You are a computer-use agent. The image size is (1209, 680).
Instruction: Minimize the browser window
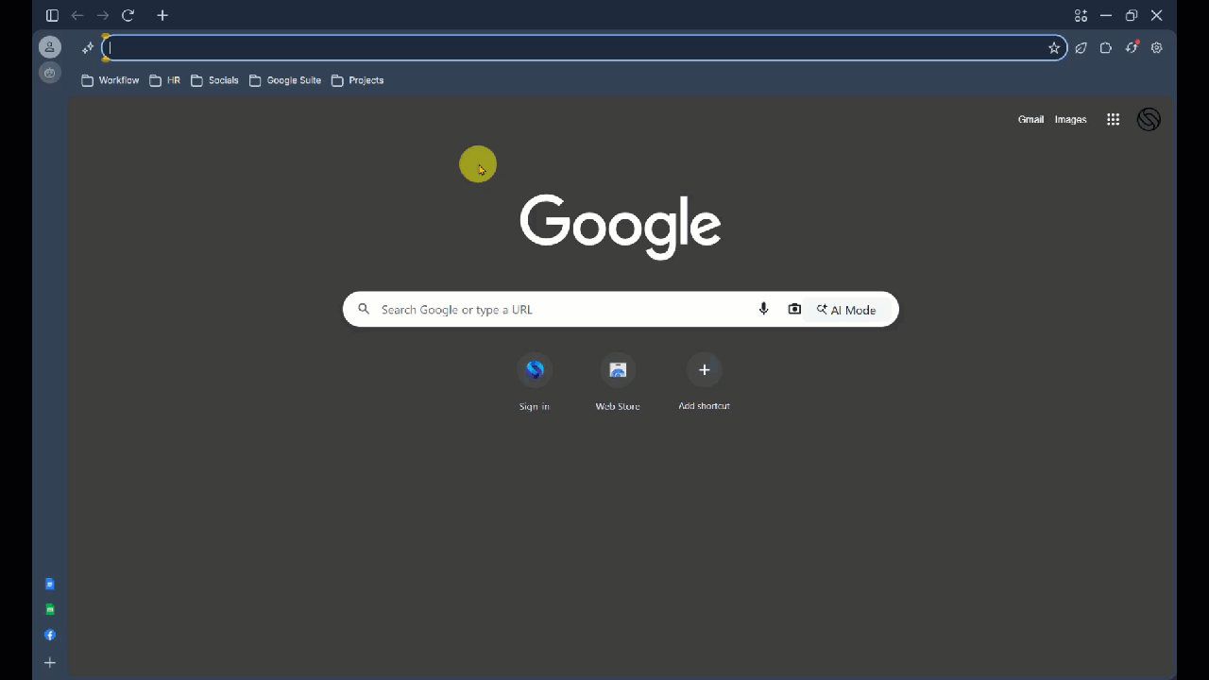pyautogui.click(x=1106, y=15)
